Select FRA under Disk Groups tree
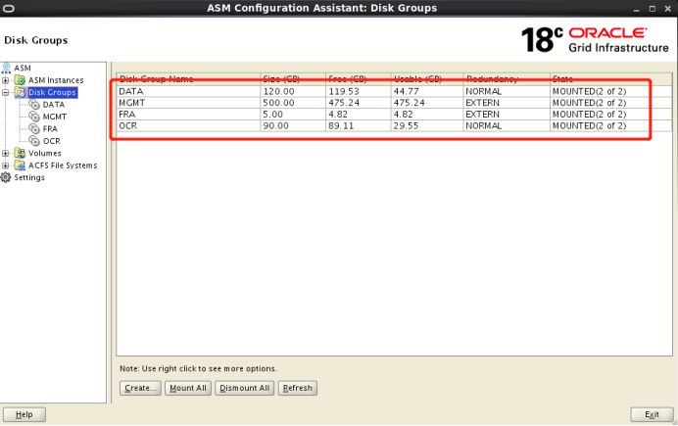This screenshot has height=426, width=678. 50,128
